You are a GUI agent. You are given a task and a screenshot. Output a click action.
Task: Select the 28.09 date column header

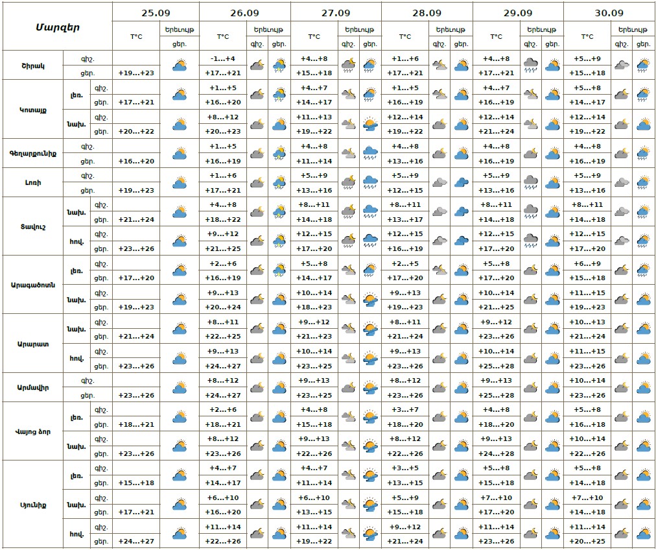[x=427, y=12]
